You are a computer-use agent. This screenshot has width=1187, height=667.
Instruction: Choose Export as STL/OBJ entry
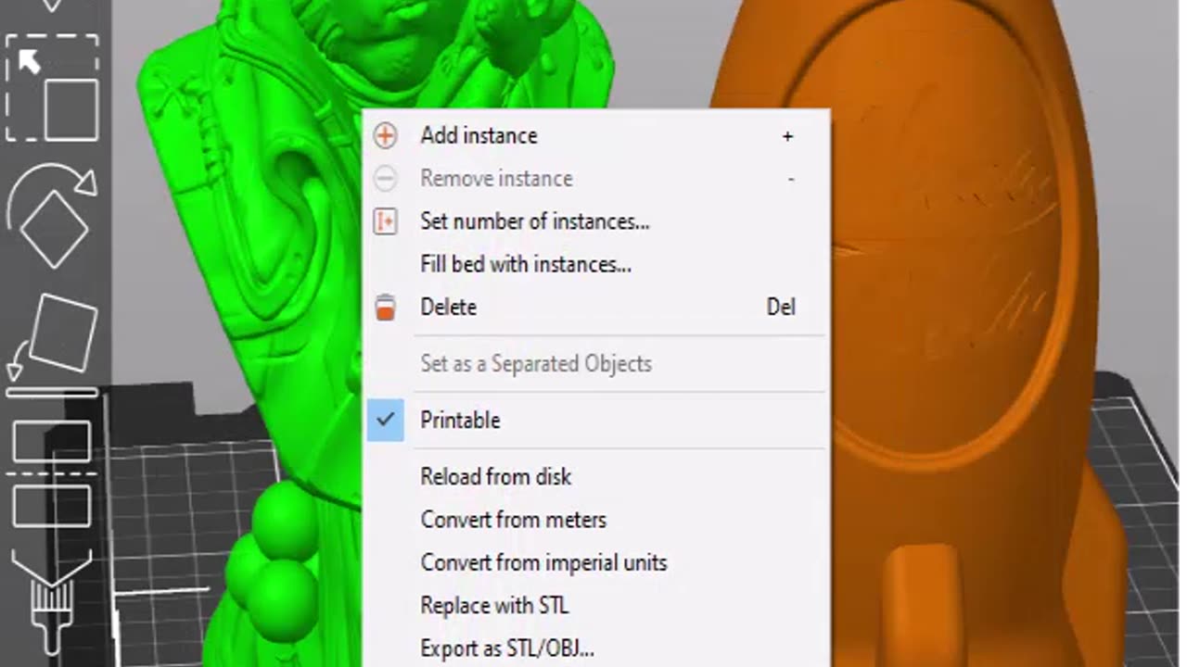(x=594, y=648)
